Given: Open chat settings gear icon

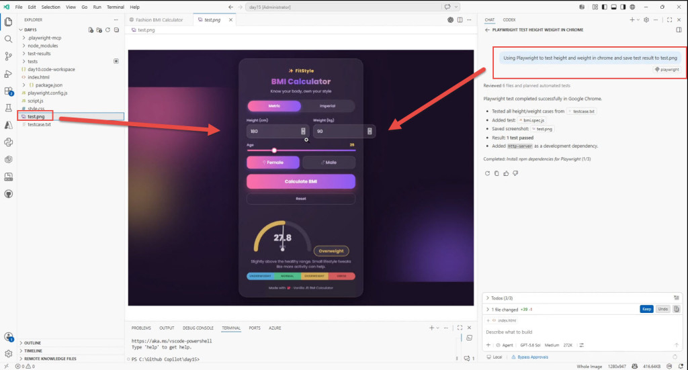Looking at the screenshot, I should [x=646, y=19].
